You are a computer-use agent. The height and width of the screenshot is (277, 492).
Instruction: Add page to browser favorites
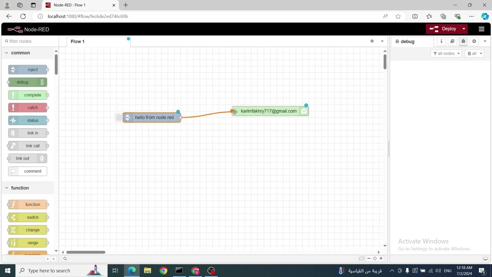click(398, 16)
